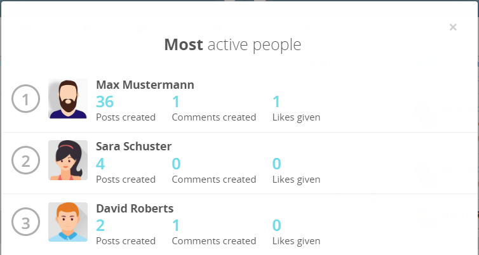Click David Roberts' comments created count
479x255 pixels.
176,225
